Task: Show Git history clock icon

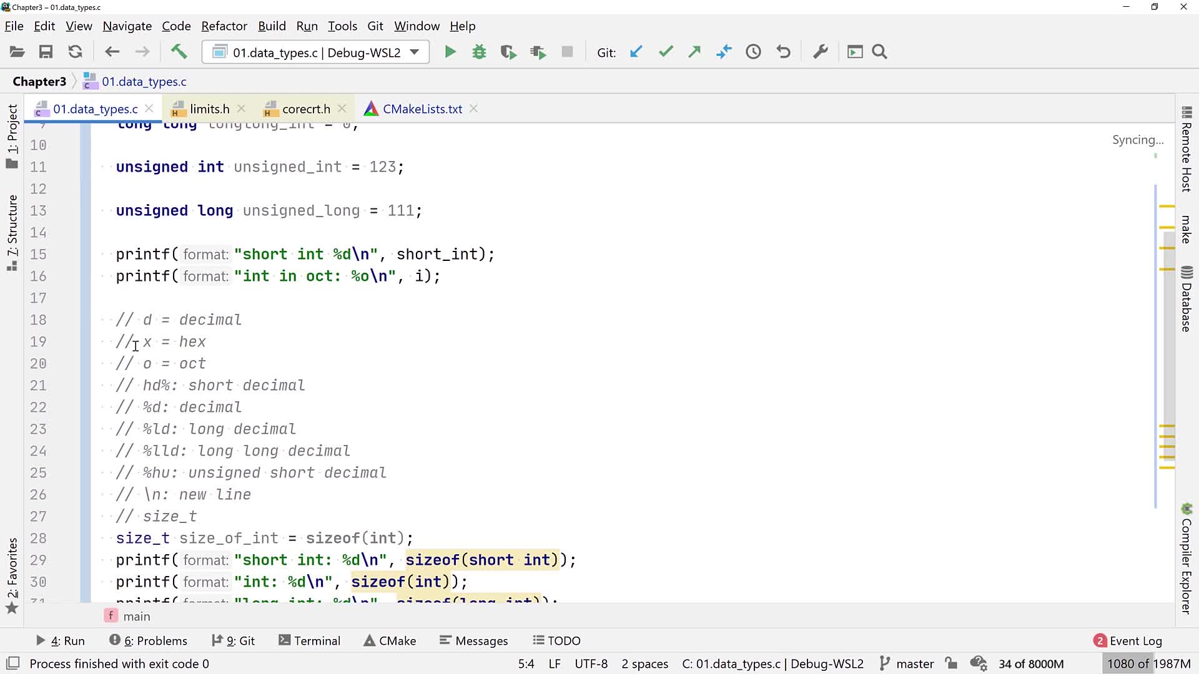Action: [753, 52]
